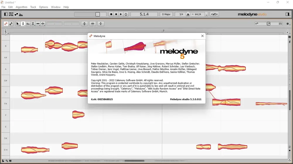Image resolution: width=293 pixels, height=164 pixels.
Task: Toggle the metronome click
Action: coord(188,14)
